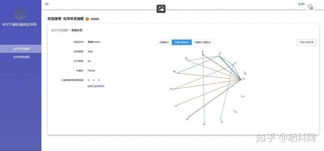Click the Mn node in the chart
Viewport: 324px width, 151px height.
pyautogui.click(x=177, y=73)
